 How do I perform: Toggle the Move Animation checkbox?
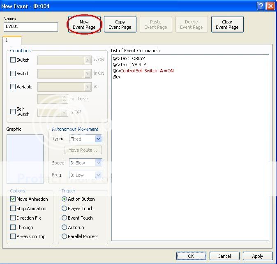(13, 199)
